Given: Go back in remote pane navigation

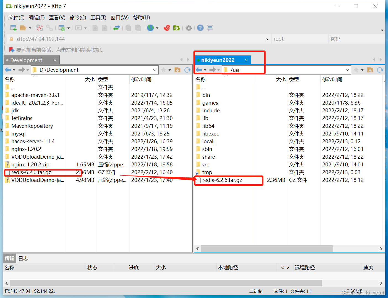Looking at the screenshot, I should click(199, 70).
